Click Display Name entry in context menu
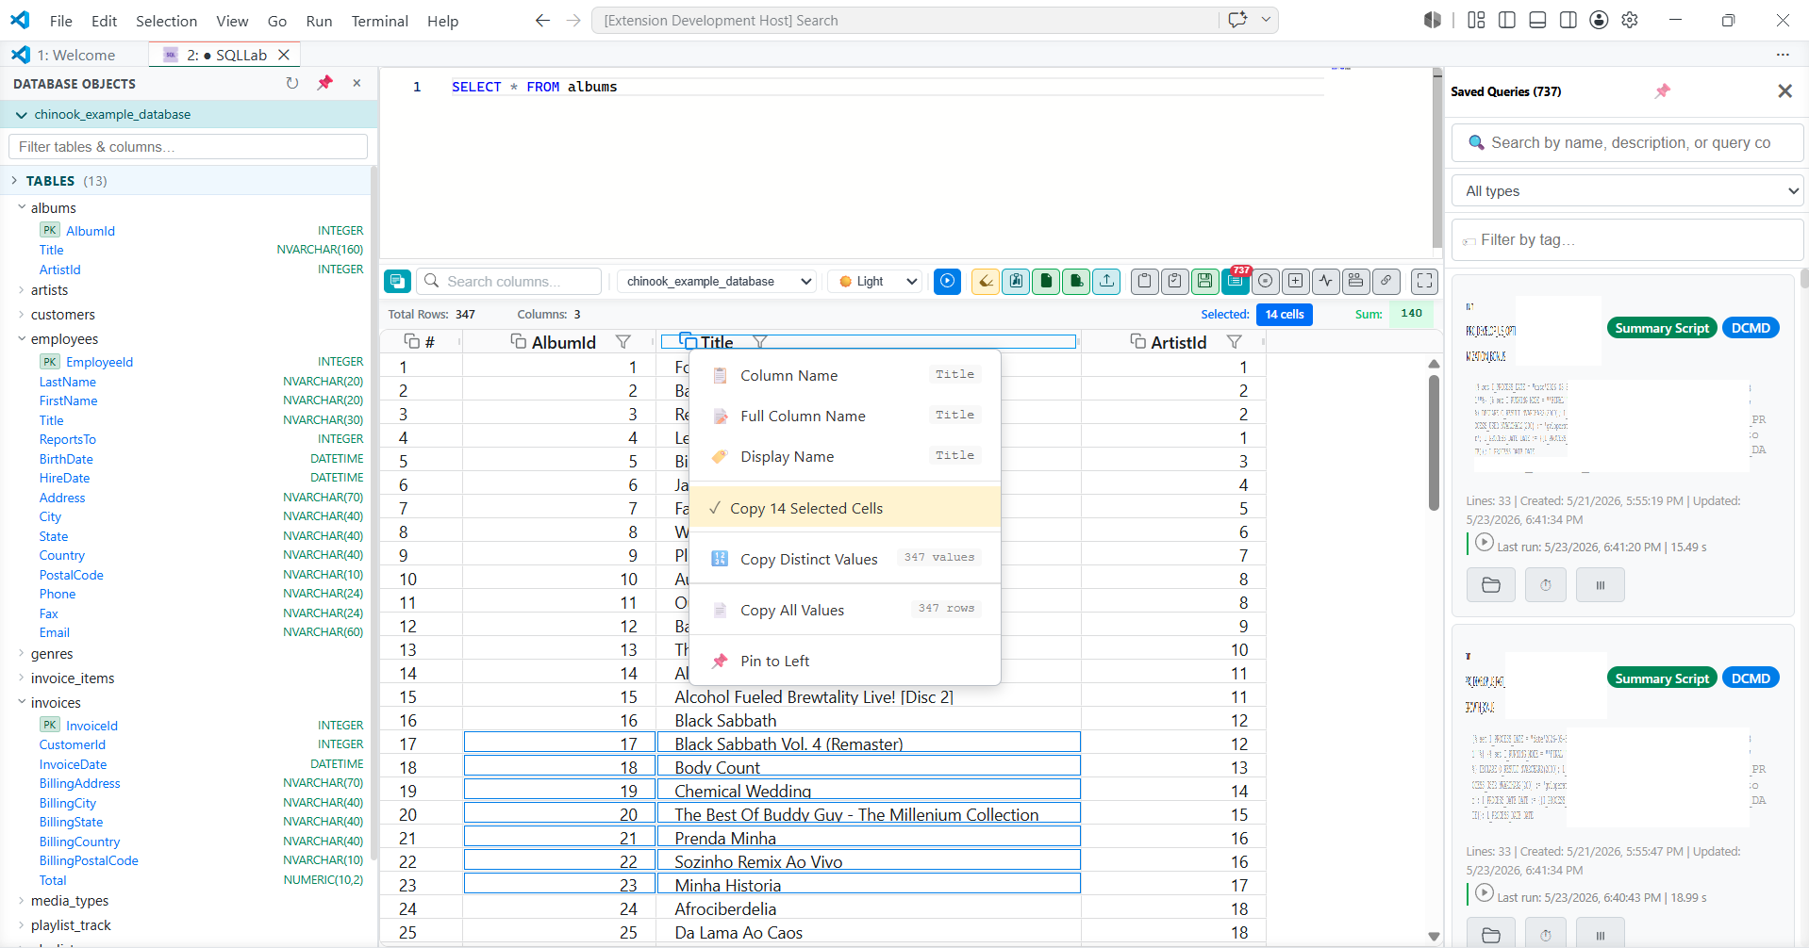The image size is (1809, 948). [x=845, y=456]
